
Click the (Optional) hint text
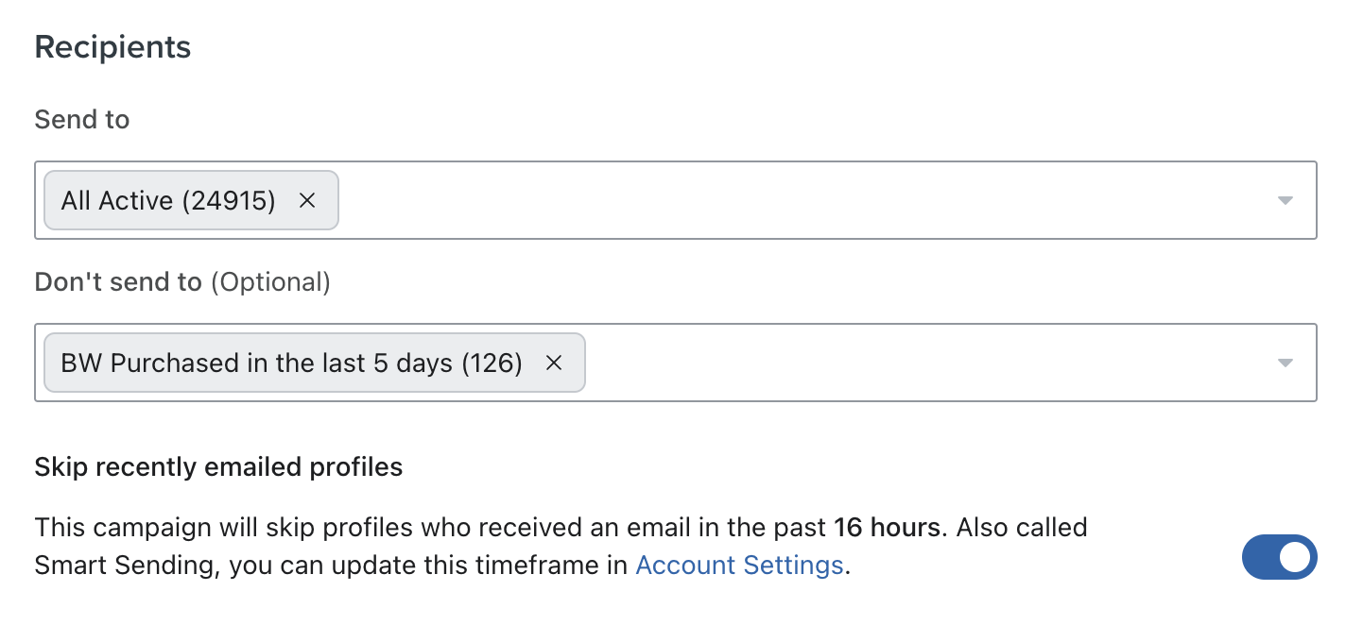pos(270,282)
